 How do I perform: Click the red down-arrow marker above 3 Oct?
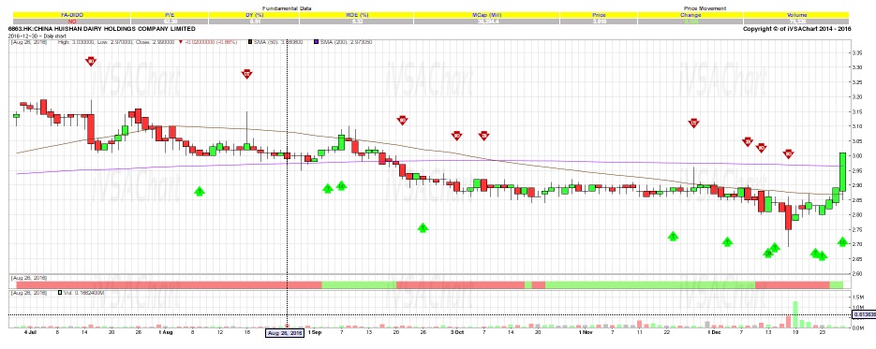click(456, 136)
